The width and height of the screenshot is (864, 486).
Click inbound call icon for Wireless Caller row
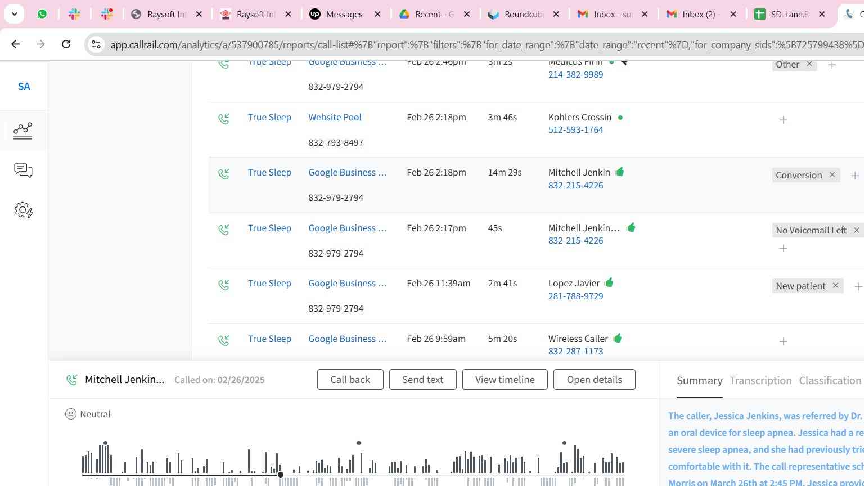[224, 340]
